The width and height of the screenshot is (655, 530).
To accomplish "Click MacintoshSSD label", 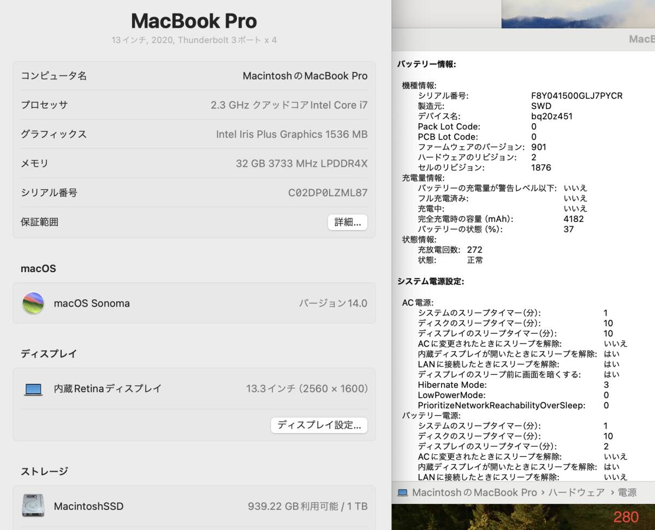I will coord(88,506).
